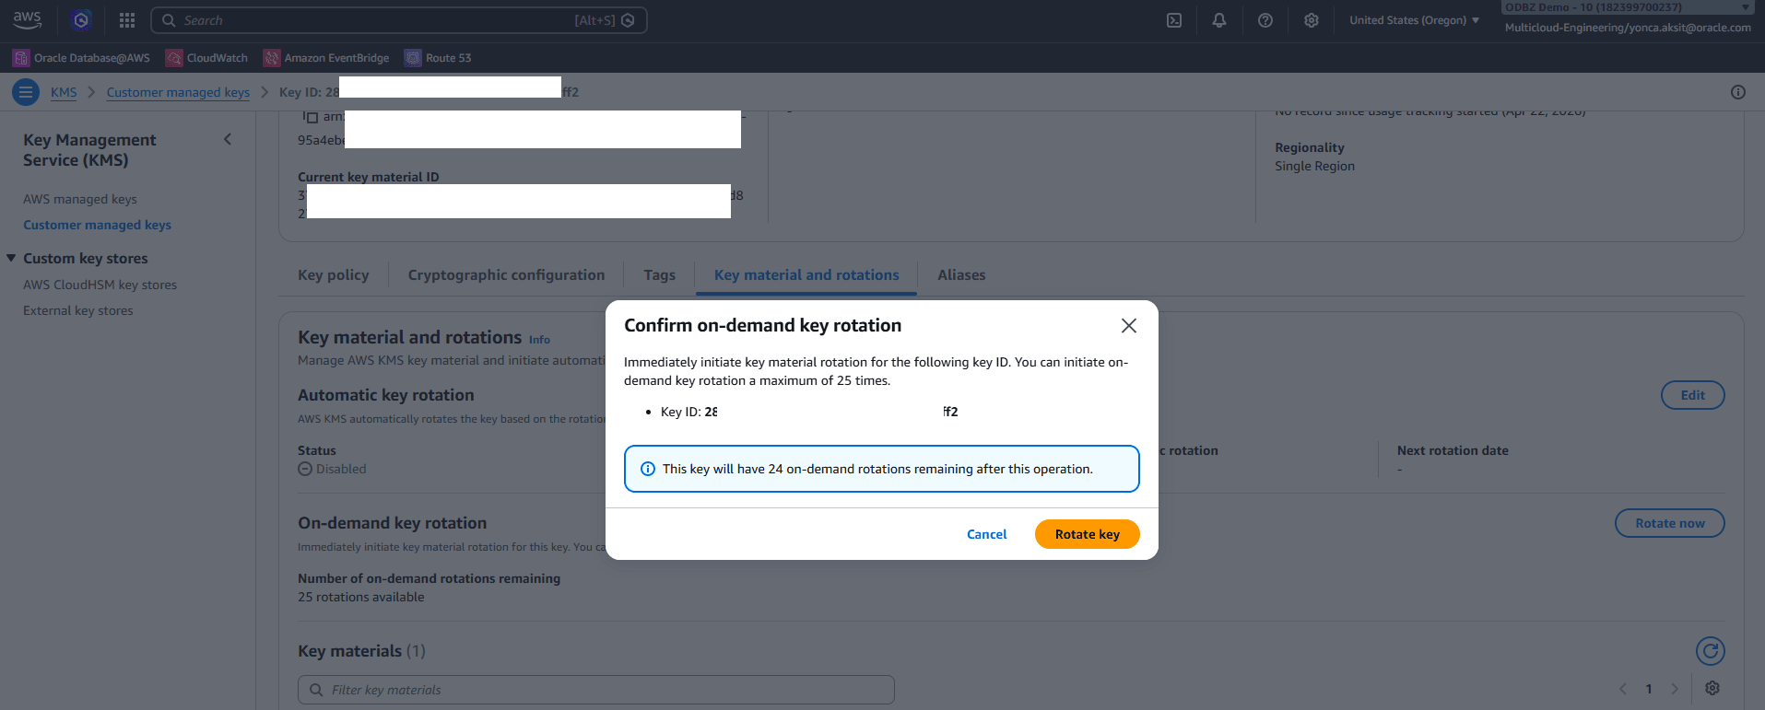Image resolution: width=1765 pixels, height=710 pixels.
Task: Refresh the Key materials list
Action: pyautogui.click(x=1711, y=651)
